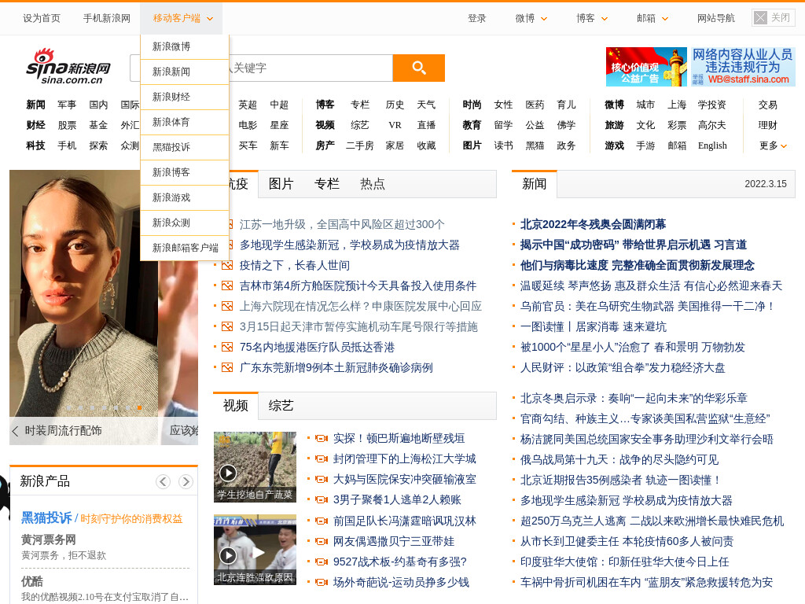Image resolution: width=805 pixels, height=604 pixels.
Task: Click previous arrow in 新浪产品 panel
Action: [163, 481]
